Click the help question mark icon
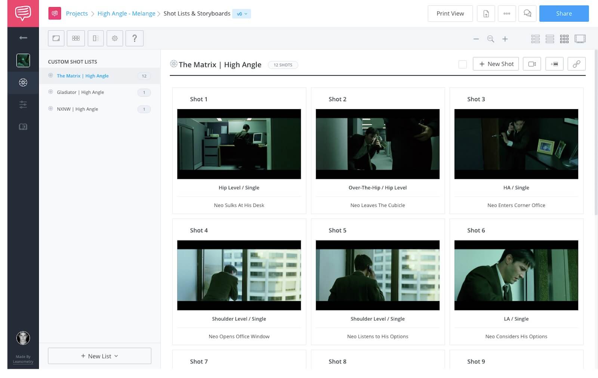This screenshot has width=598, height=378. (x=135, y=38)
